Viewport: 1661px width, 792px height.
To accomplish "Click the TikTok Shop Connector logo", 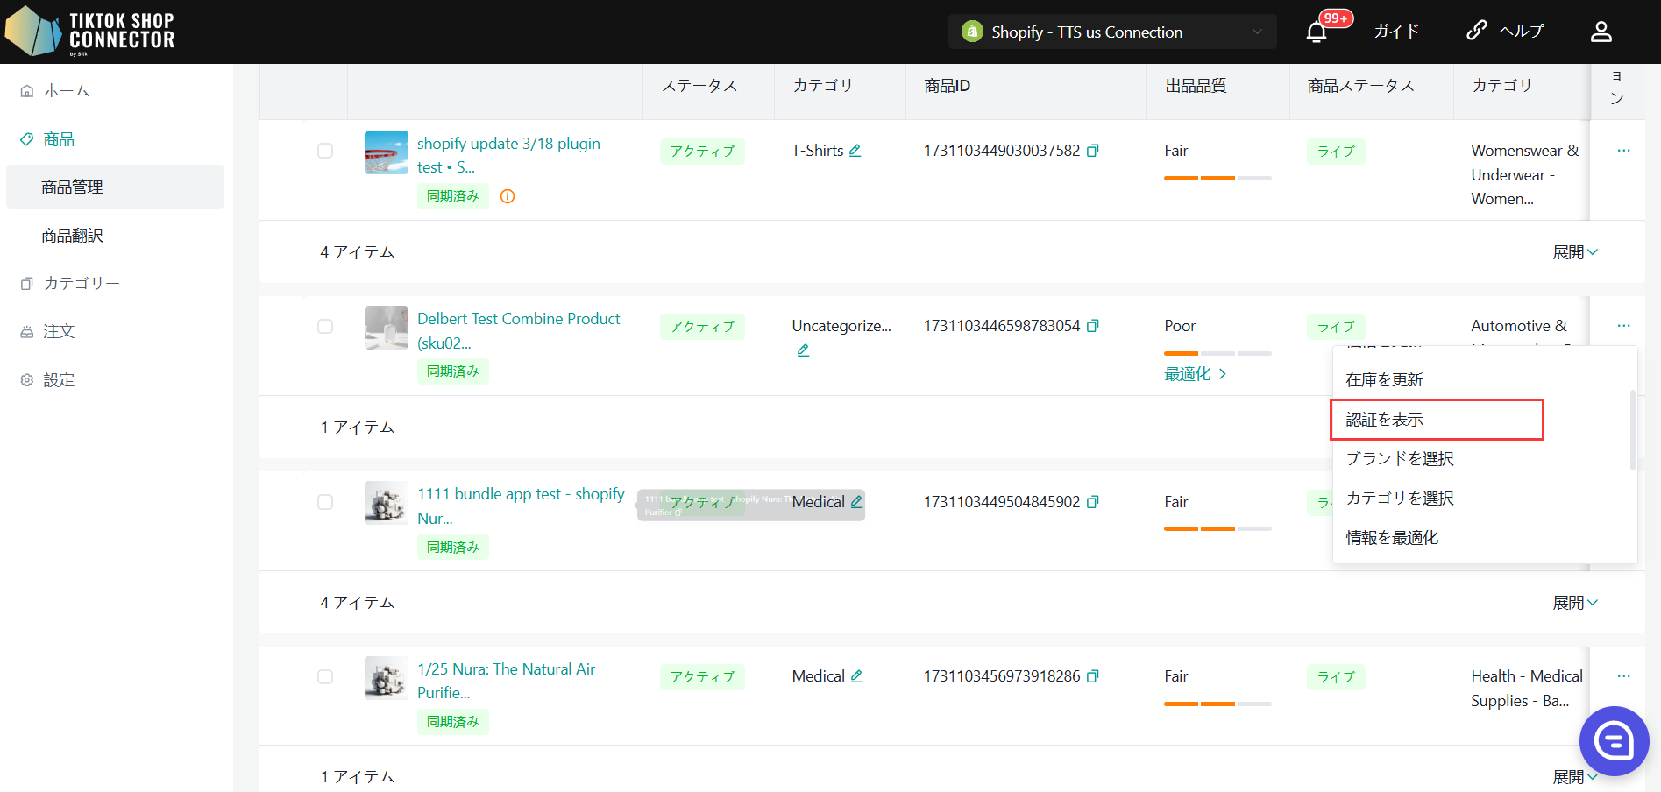I will point(90,32).
